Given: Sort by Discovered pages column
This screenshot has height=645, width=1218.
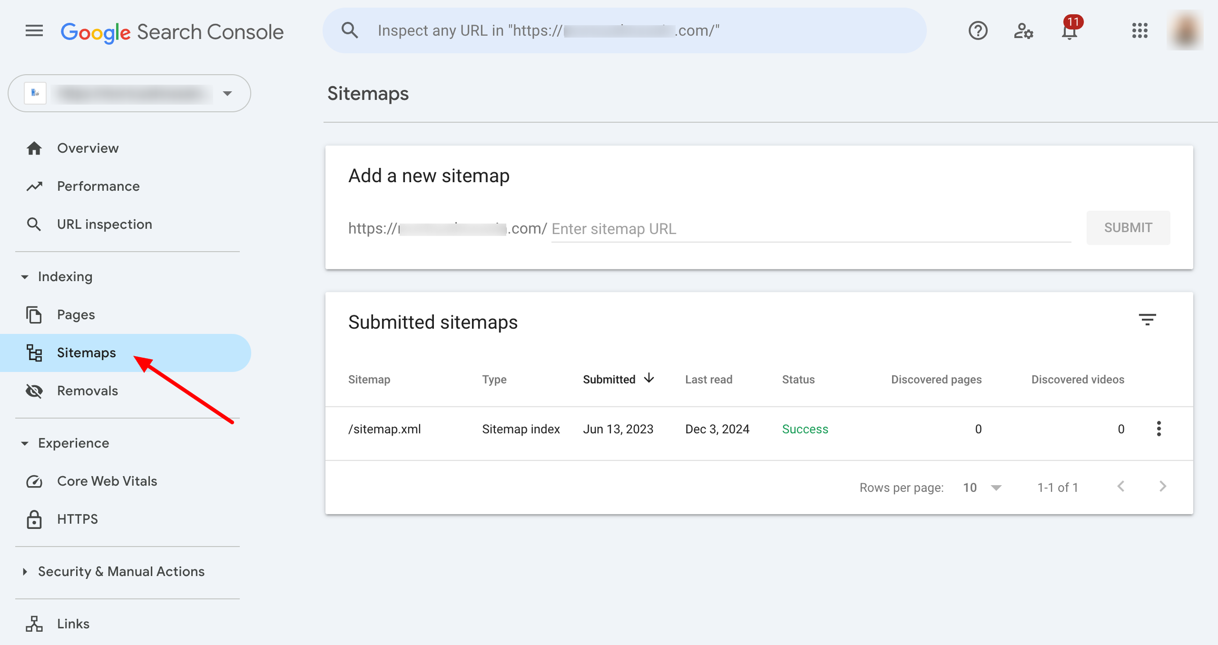Looking at the screenshot, I should (936, 380).
